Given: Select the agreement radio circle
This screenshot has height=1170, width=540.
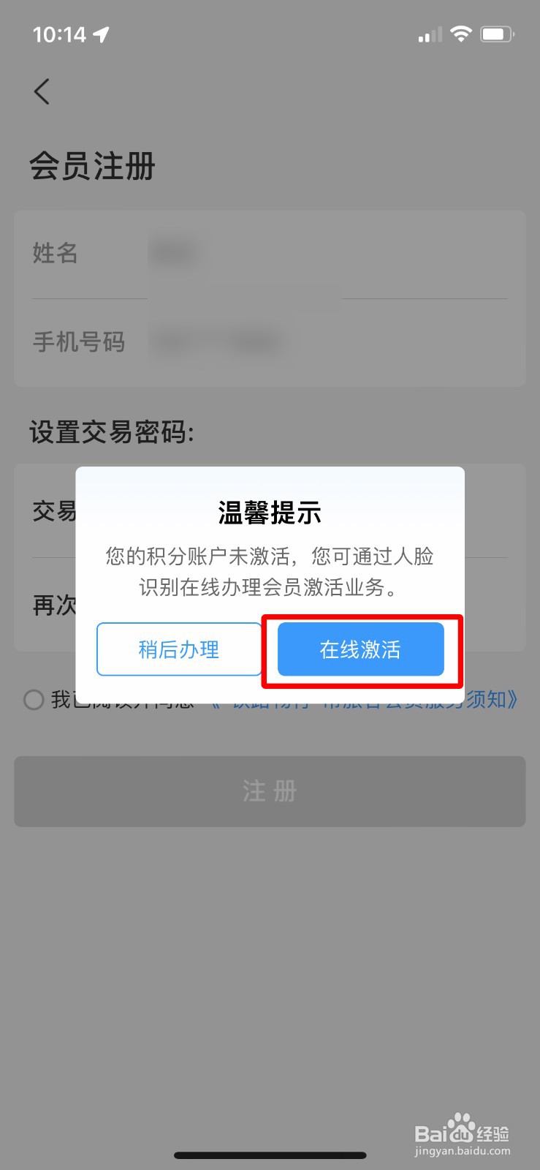Looking at the screenshot, I should pos(34,700).
